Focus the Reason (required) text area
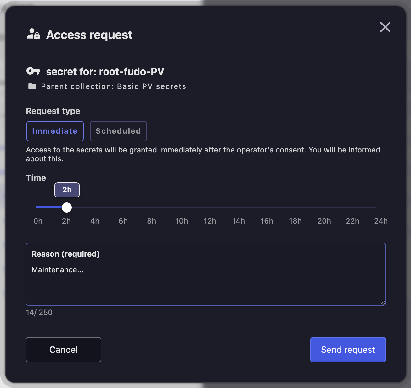The height and width of the screenshot is (388, 411). (206, 274)
